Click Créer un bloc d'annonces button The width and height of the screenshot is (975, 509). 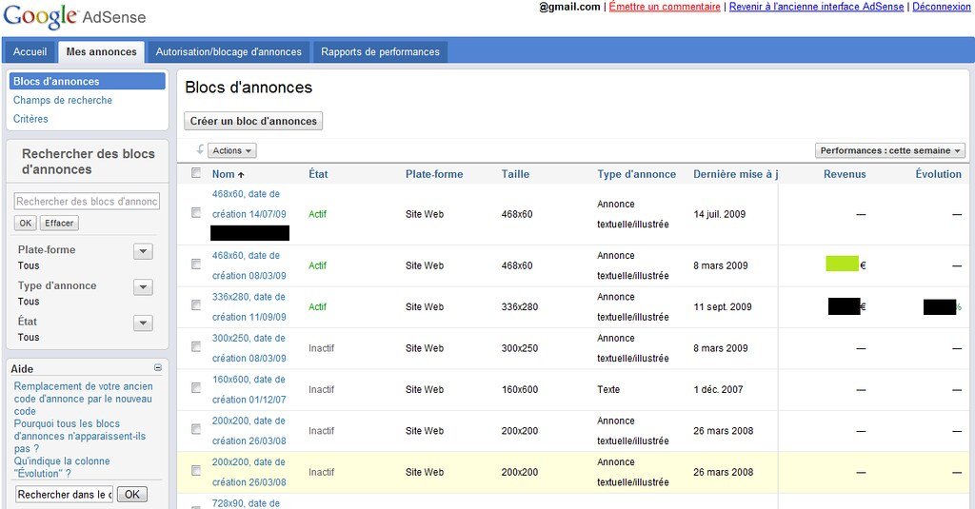pyautogui.click(x=253, y=121)
